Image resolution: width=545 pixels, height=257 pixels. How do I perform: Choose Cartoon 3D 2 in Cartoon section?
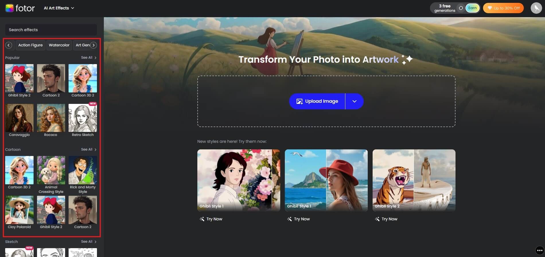coord(19,173)
